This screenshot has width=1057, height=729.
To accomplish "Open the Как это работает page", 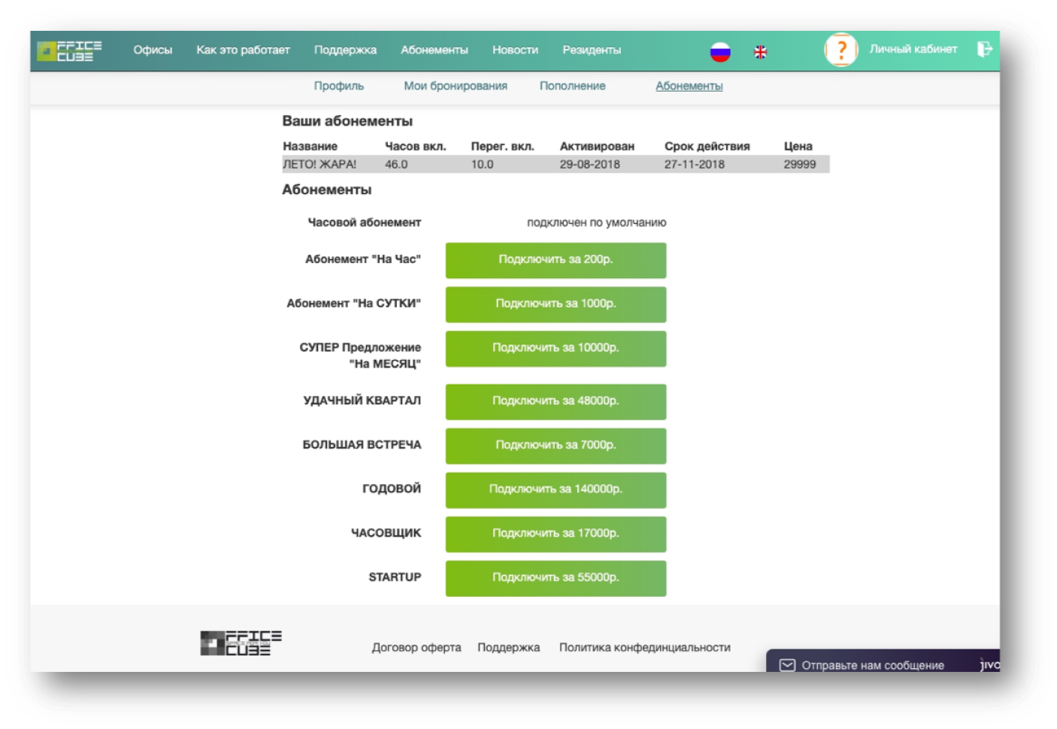I will pos(243,50).
